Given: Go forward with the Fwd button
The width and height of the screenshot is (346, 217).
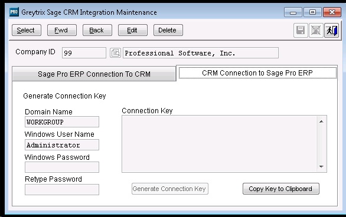Looking at the screenshot, I should pos(62,30).
